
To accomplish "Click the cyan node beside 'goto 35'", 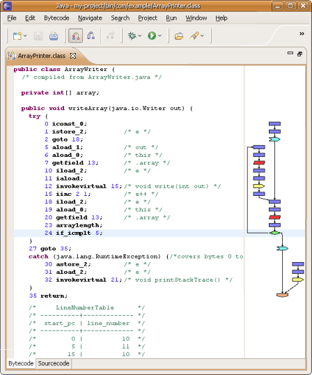I will pyautogui.click(x=282, y=248).
